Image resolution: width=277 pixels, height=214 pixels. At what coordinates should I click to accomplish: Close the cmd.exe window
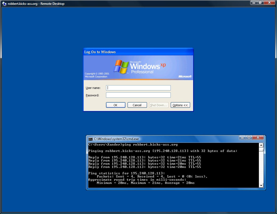pyautogui.click(x=258, y=138)
